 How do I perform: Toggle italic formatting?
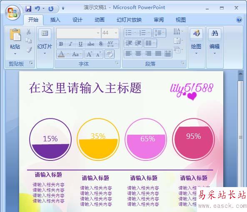coord(70,44)
